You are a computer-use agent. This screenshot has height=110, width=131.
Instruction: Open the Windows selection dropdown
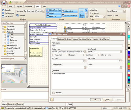44,11
